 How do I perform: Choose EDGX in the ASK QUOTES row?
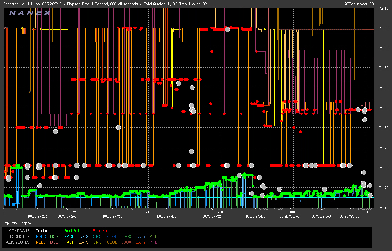click(126, 242)
